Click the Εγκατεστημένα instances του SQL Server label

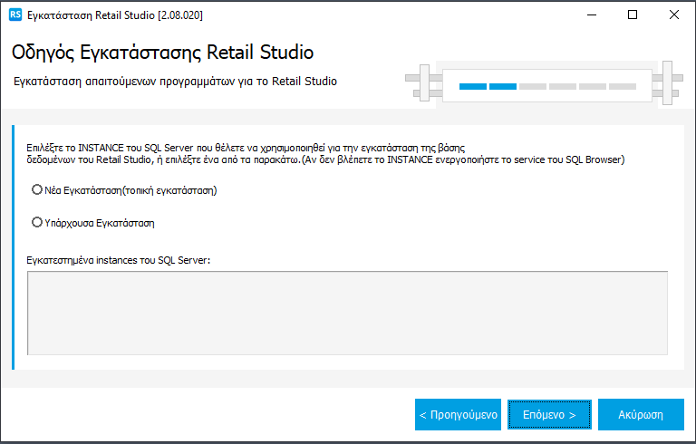pos(120,260)
